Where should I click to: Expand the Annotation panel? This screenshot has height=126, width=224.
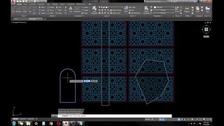(x=79, y=16)
